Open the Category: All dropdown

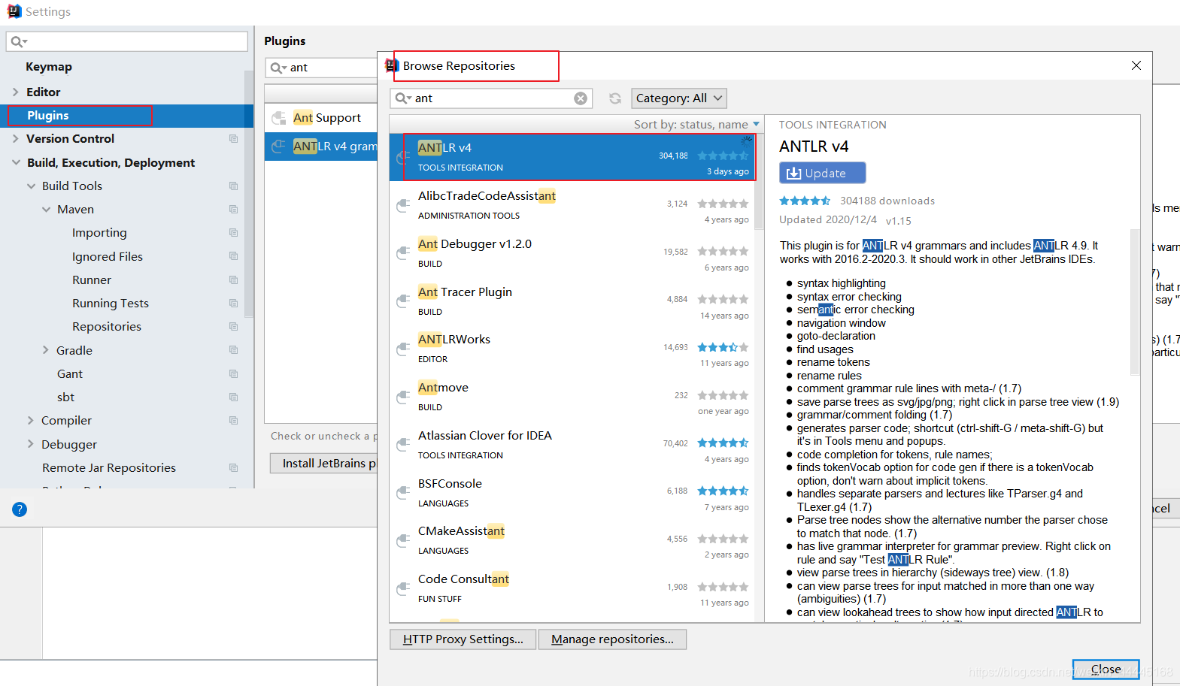click(679, 98)
